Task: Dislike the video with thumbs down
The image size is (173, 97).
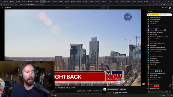Action: pyautogui.click(x=84, y=91)
